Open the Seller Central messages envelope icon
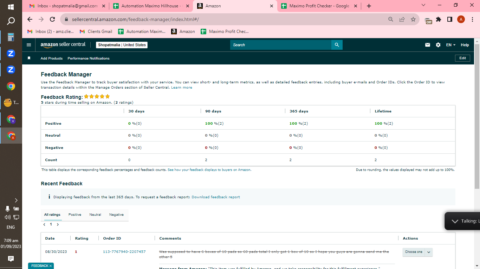 428,45
